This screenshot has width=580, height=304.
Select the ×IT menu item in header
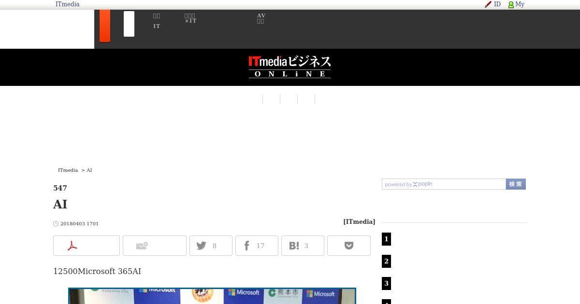[190, 18]
